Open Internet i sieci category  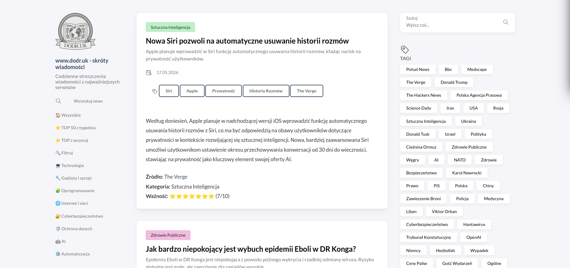click(x=72, y=203)
